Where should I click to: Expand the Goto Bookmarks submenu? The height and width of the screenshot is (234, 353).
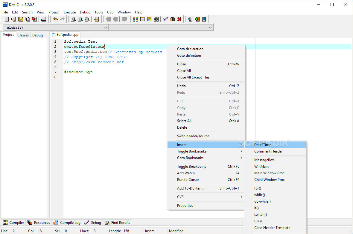coord(206,158)
